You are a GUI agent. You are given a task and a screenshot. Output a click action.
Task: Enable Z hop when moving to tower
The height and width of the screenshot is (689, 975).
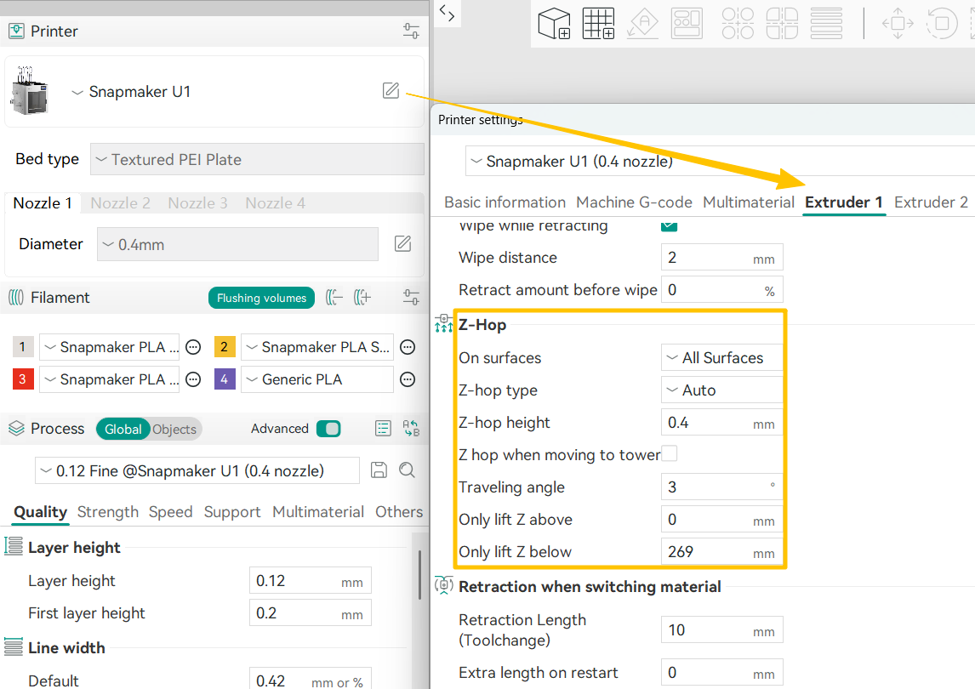670,454
